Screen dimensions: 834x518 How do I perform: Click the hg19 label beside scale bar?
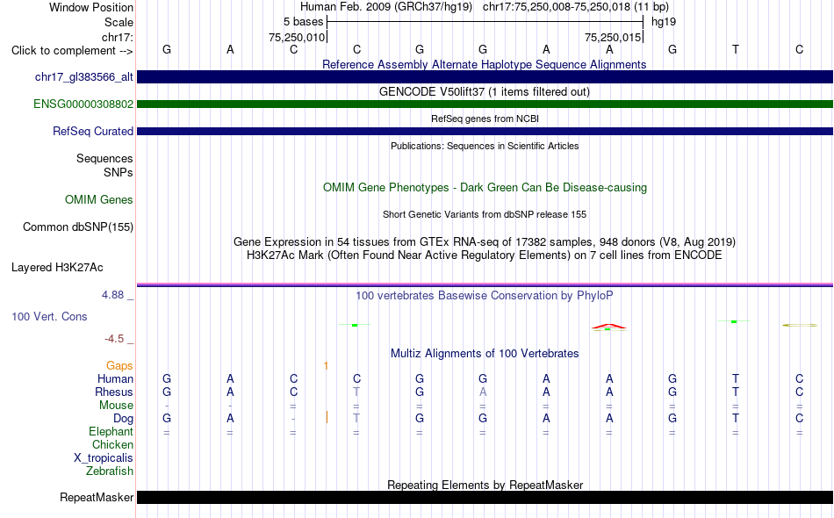pos(664,22)
